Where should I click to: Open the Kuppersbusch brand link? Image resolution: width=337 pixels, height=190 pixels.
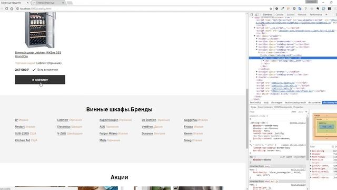(109, 120)
